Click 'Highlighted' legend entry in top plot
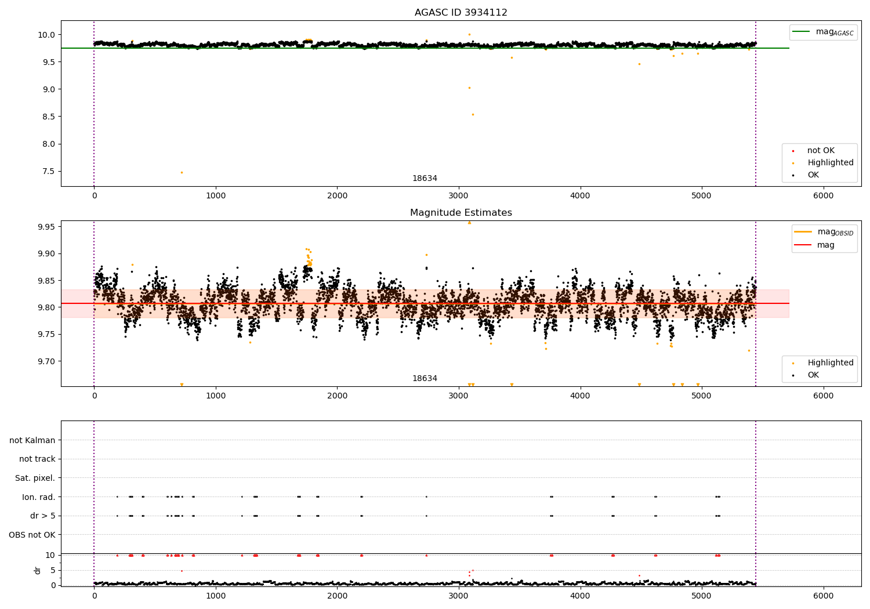The image size is (870, 609). [x=831, y=163]
